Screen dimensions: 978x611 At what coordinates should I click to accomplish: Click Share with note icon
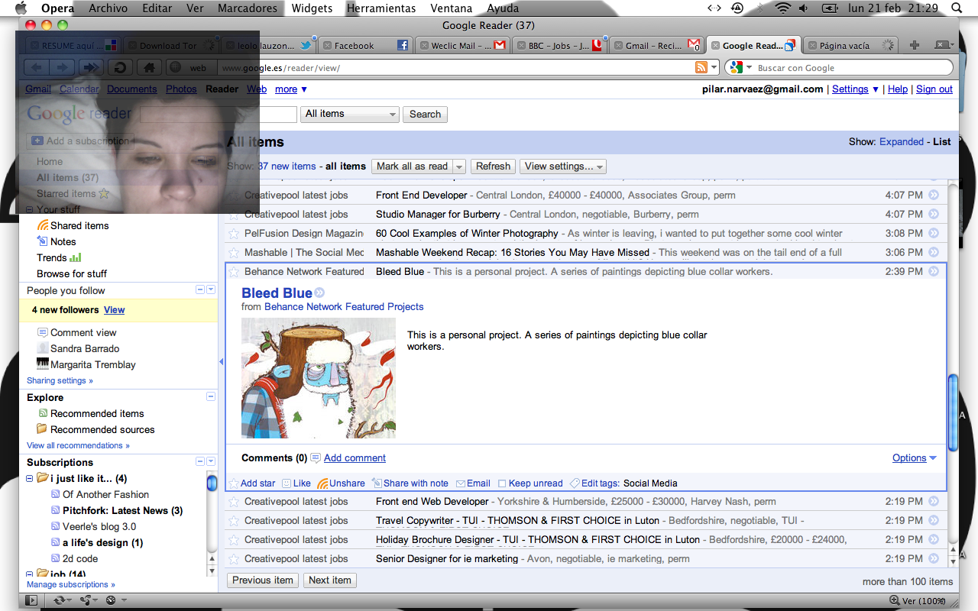377,483
